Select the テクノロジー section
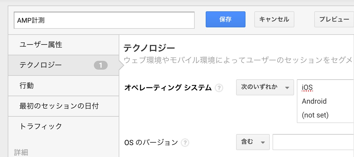 tap(41, 65)
